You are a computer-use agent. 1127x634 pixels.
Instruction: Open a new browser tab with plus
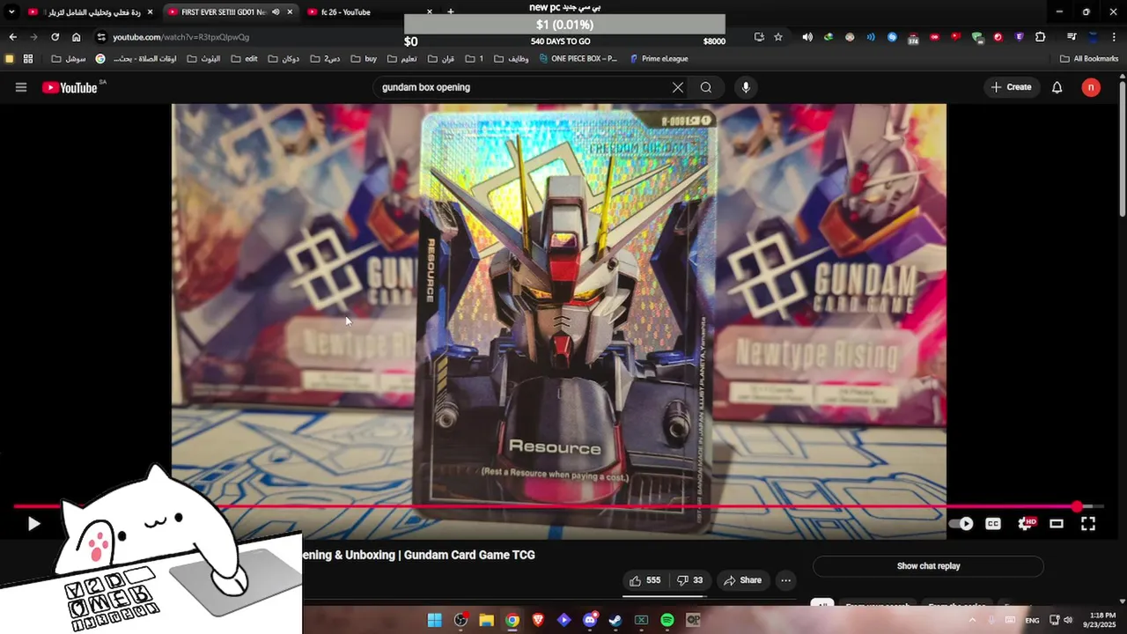pos(451,12)
